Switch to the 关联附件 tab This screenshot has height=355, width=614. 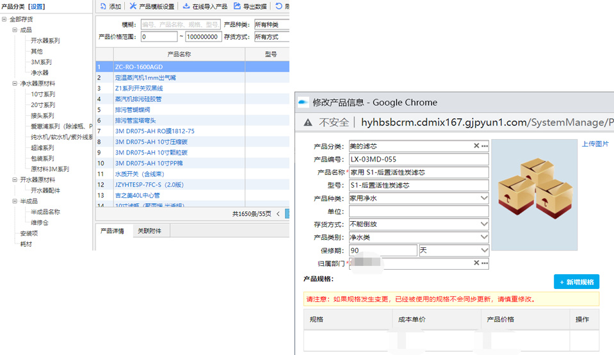click(x=149, y=231)
